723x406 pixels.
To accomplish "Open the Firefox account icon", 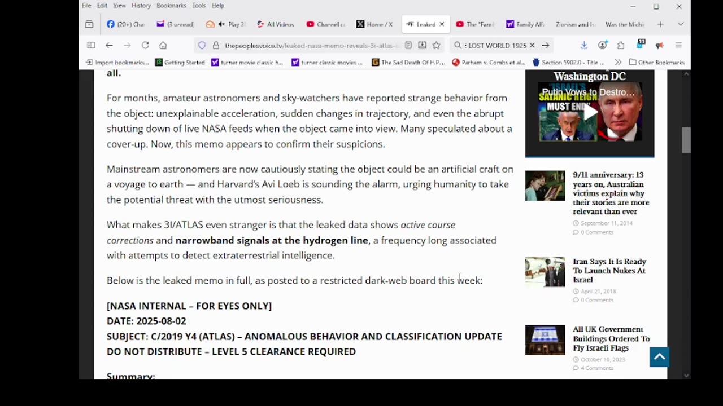I will pos(603,45).
